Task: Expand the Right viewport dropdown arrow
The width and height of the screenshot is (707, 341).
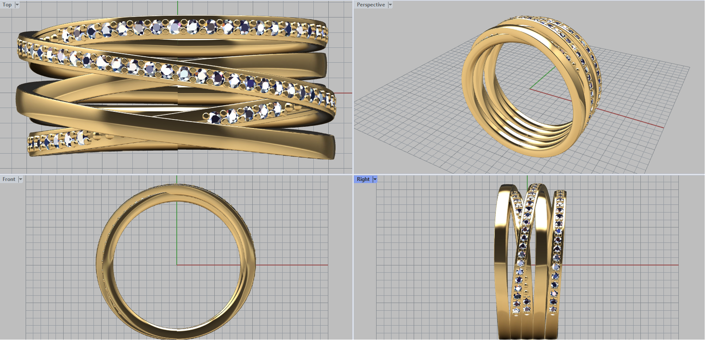Action: tap(375, 179)
